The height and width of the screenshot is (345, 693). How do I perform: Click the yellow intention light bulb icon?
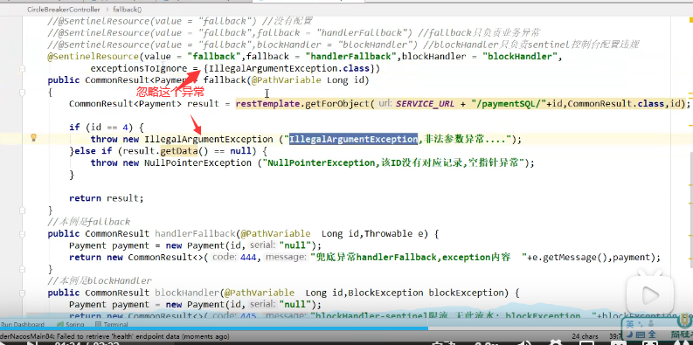(32, 137)
